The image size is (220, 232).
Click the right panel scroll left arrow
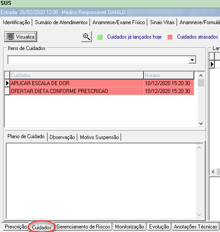[x=213, y=171]
